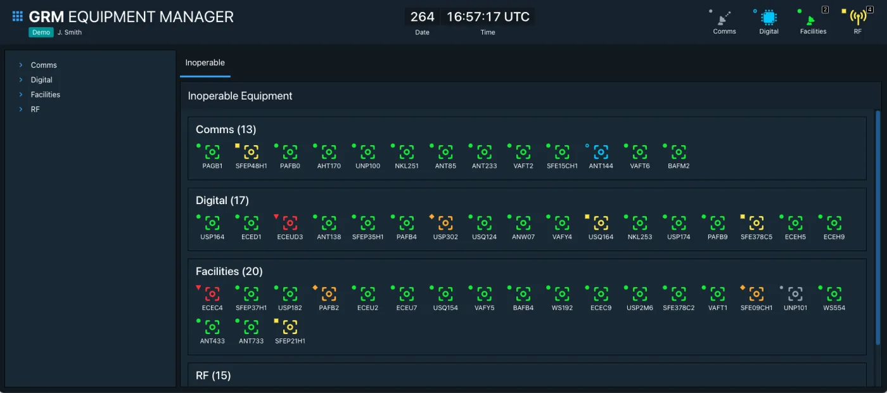Expand the RF tree node
The image size is (887, 393).
click(21, 109)
